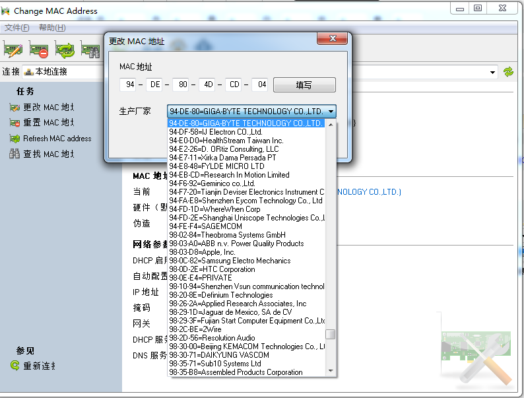Screen dimensions: 524x398
Task: Open the 帮助(H) menu
Action: pos(52,28)
